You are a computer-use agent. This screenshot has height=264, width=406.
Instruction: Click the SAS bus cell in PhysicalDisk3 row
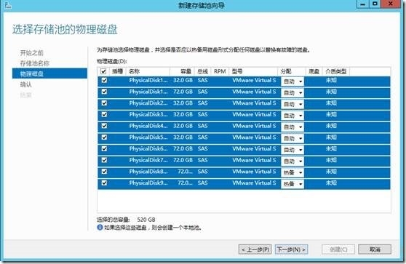(x=203, y=114)
